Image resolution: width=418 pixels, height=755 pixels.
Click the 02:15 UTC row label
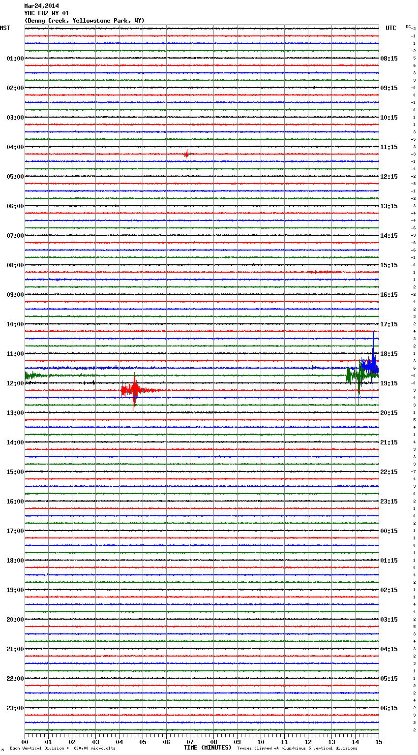[389, 590]
